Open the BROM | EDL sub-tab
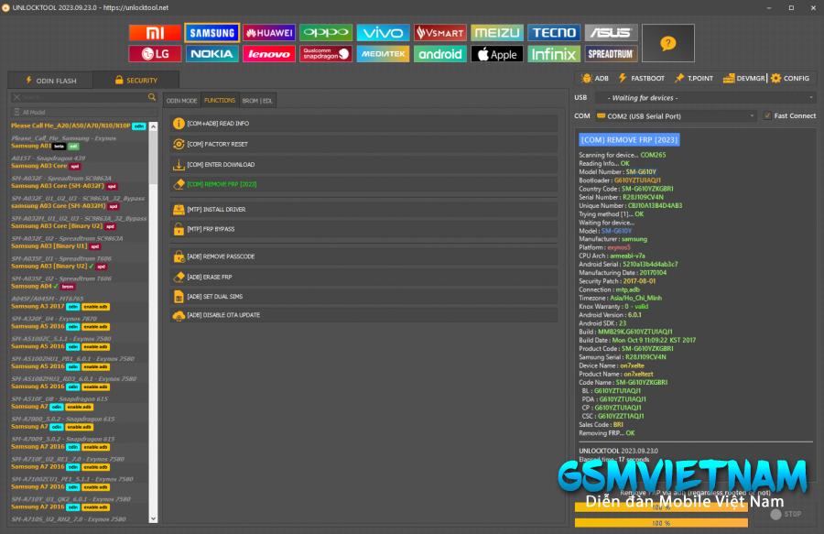824x534 pixels. pyautogui.click(x=257, y=101)
